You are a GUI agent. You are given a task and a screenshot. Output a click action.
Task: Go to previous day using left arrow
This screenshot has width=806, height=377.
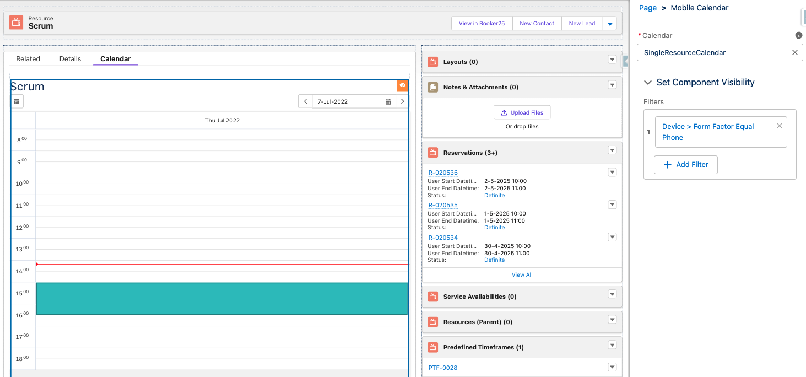(305, 101)
